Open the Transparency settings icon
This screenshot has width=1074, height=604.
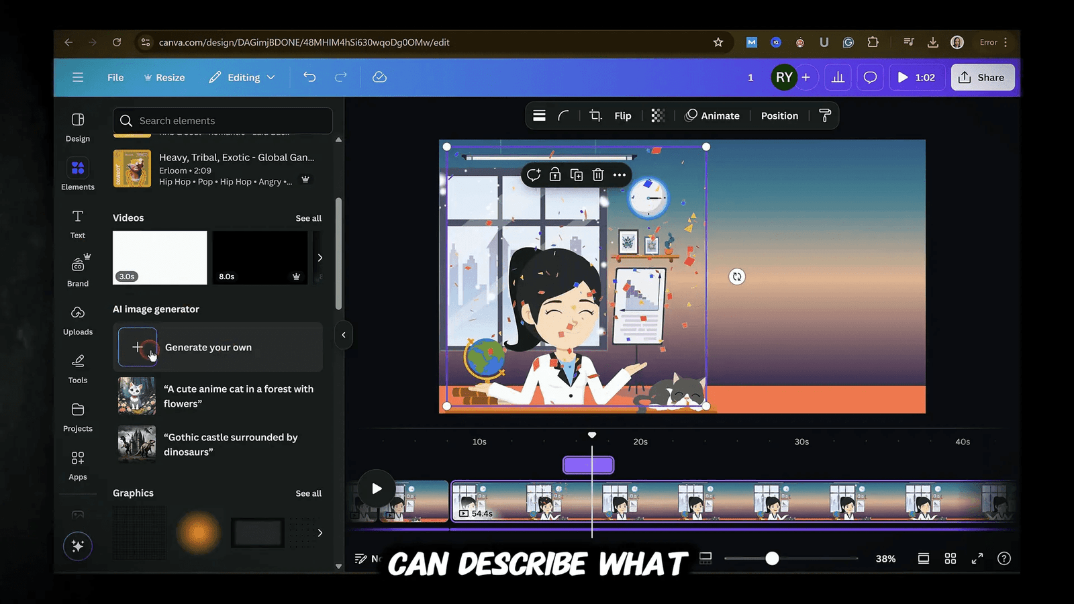pos(657,115)
